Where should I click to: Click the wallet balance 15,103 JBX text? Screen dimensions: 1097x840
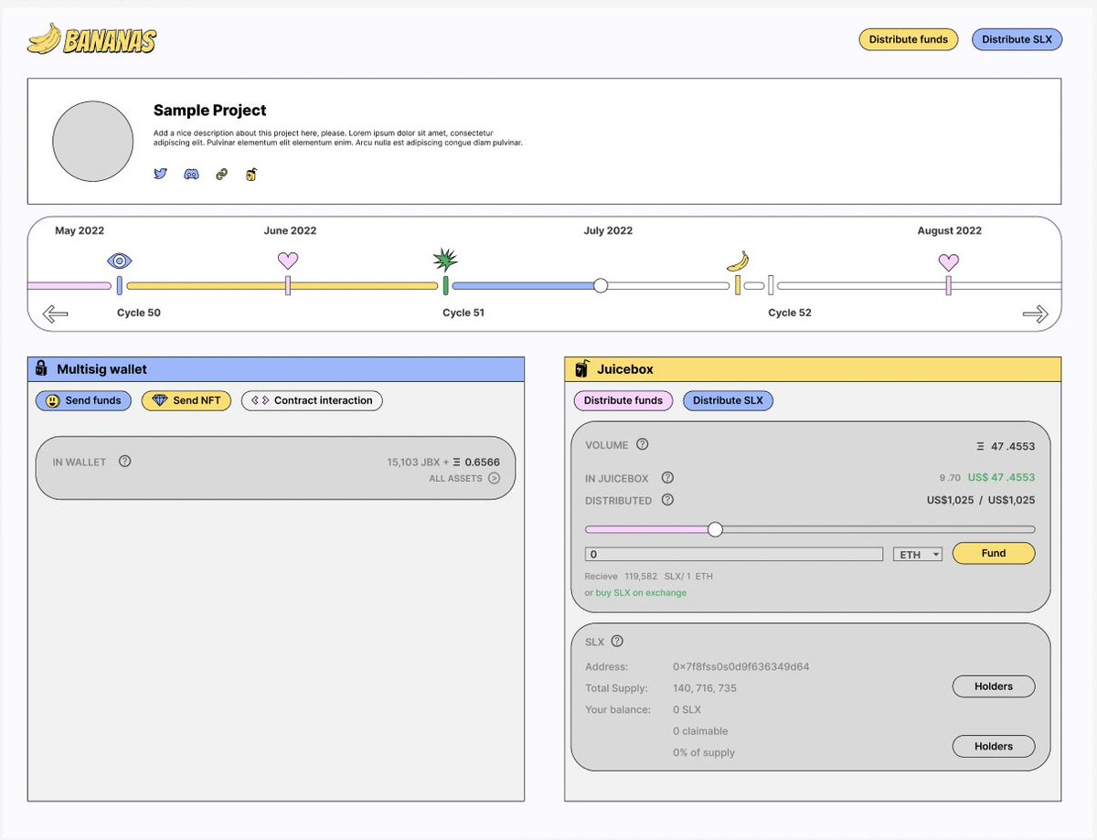pyautogui.click(x=414, y=462)
